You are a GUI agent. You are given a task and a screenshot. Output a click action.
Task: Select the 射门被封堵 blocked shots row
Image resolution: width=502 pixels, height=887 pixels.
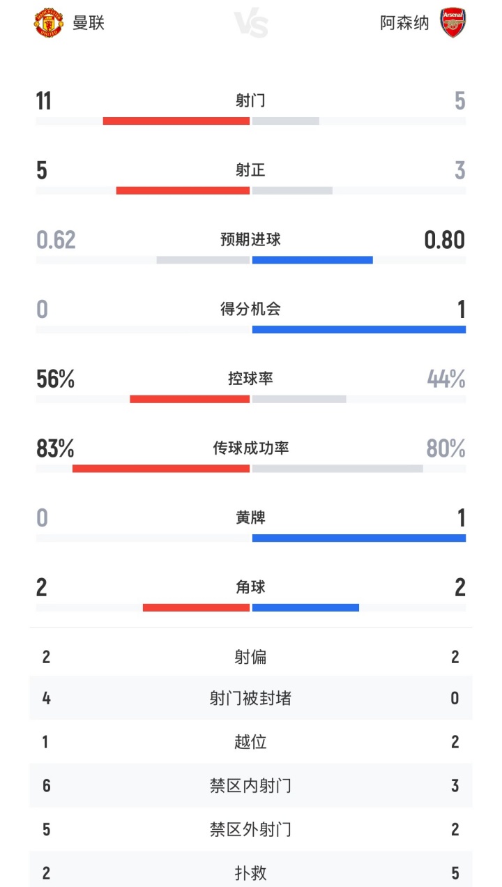click(x=251, y=698)
